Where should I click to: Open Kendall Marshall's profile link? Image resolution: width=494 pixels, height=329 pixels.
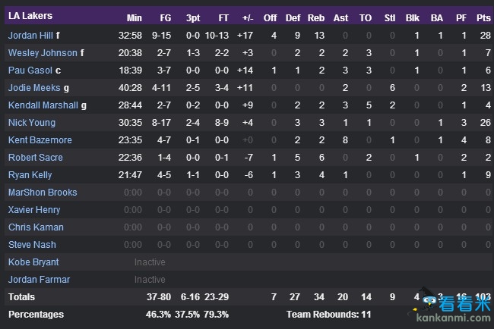coord(43,105)
